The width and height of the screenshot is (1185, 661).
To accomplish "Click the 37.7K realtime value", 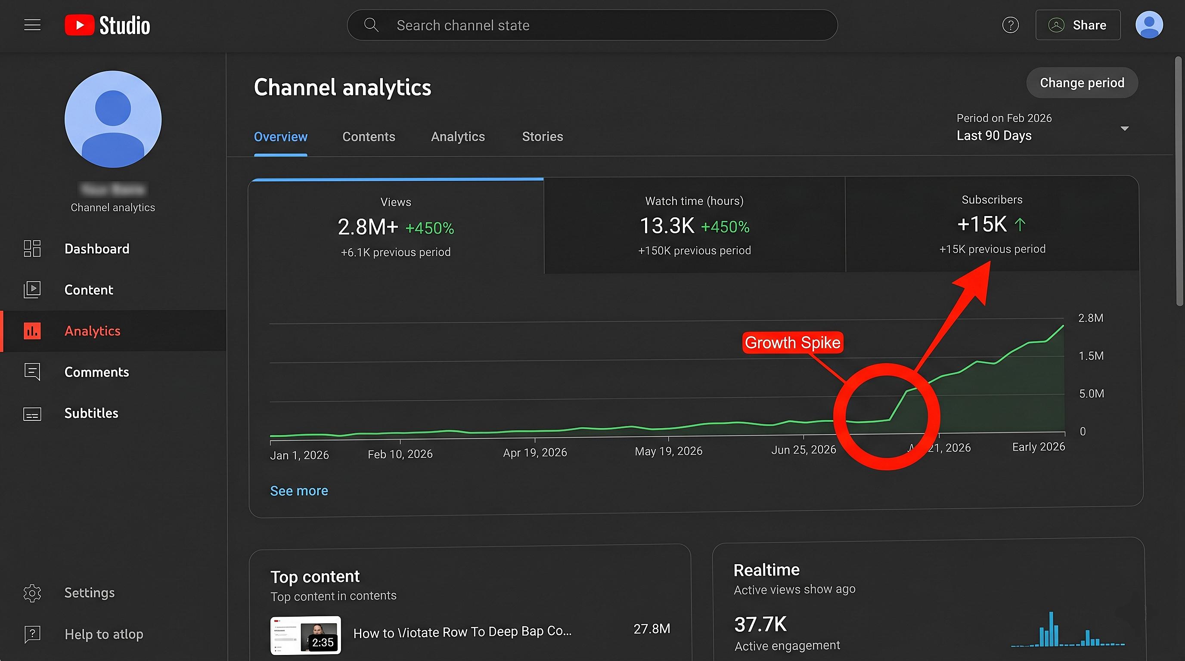I will 760,624.
